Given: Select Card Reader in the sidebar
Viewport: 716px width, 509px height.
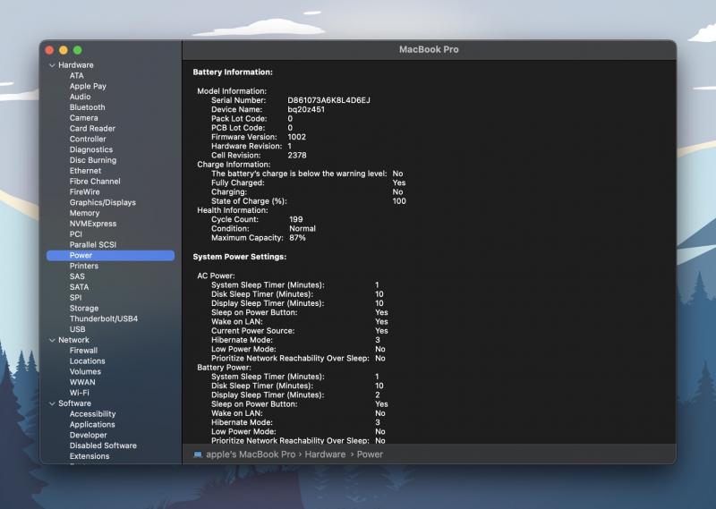Looking at the screenshot, I should coord(92,129).
